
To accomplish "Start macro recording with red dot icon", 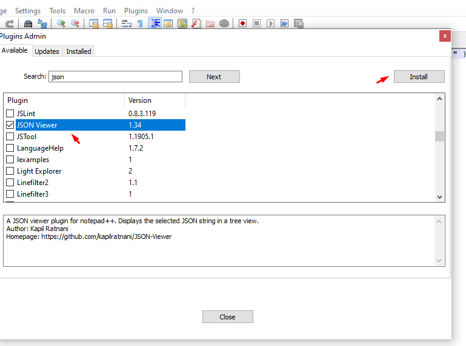I will pyautogui.click(x=242, y=24).
